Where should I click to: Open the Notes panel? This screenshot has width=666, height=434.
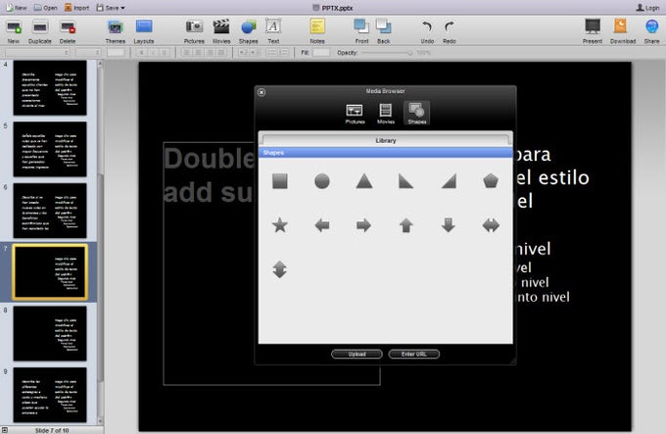[317, 31]
